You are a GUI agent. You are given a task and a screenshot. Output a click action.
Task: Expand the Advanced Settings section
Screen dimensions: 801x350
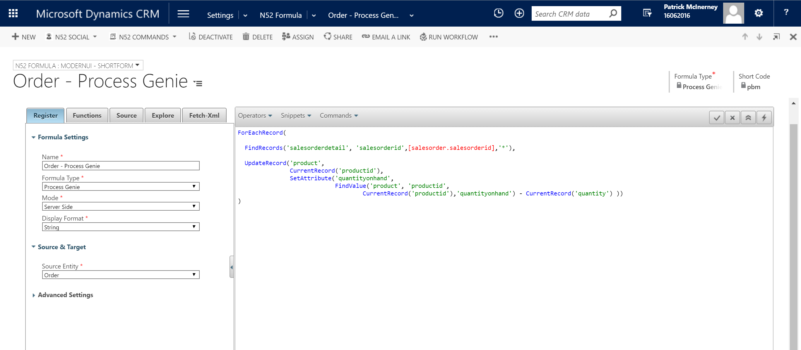(x=65, y=294)
